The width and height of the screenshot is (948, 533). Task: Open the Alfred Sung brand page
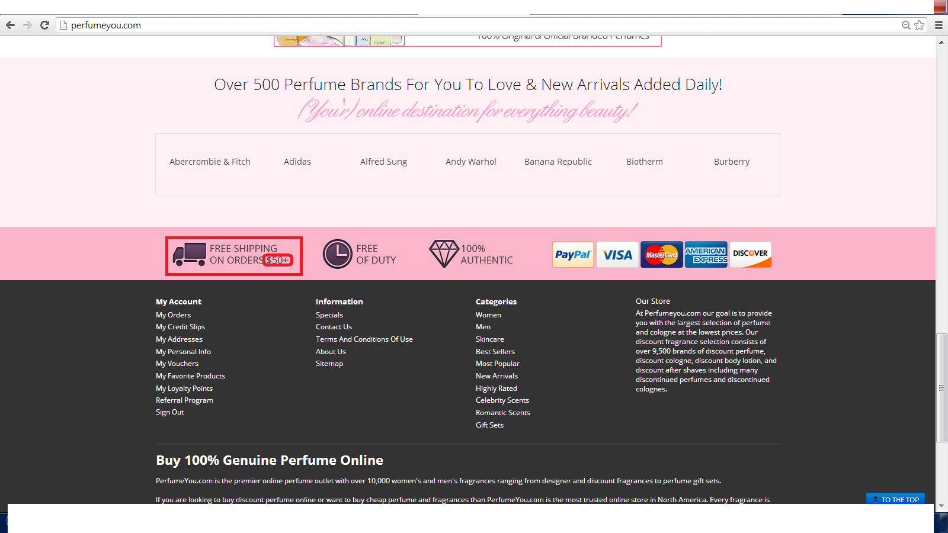383,162
